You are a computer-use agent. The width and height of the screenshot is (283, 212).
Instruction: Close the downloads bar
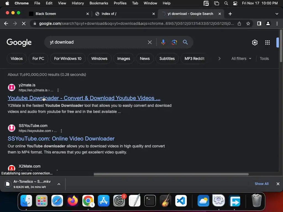tap(278, 184)
